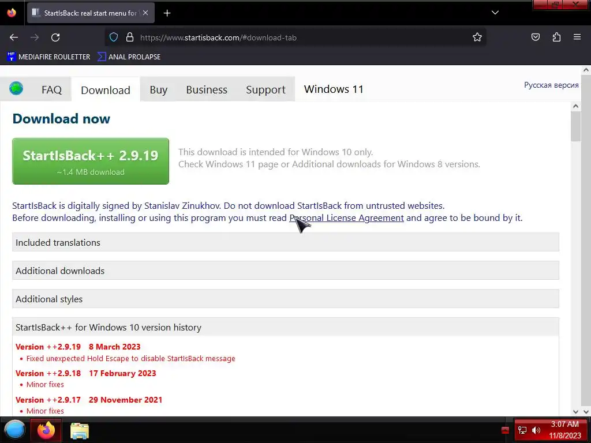Viewport: 591px width, 443px height.
Task: Download StartIsBack++ 2.9.19 green button
Action: [91, 162]
